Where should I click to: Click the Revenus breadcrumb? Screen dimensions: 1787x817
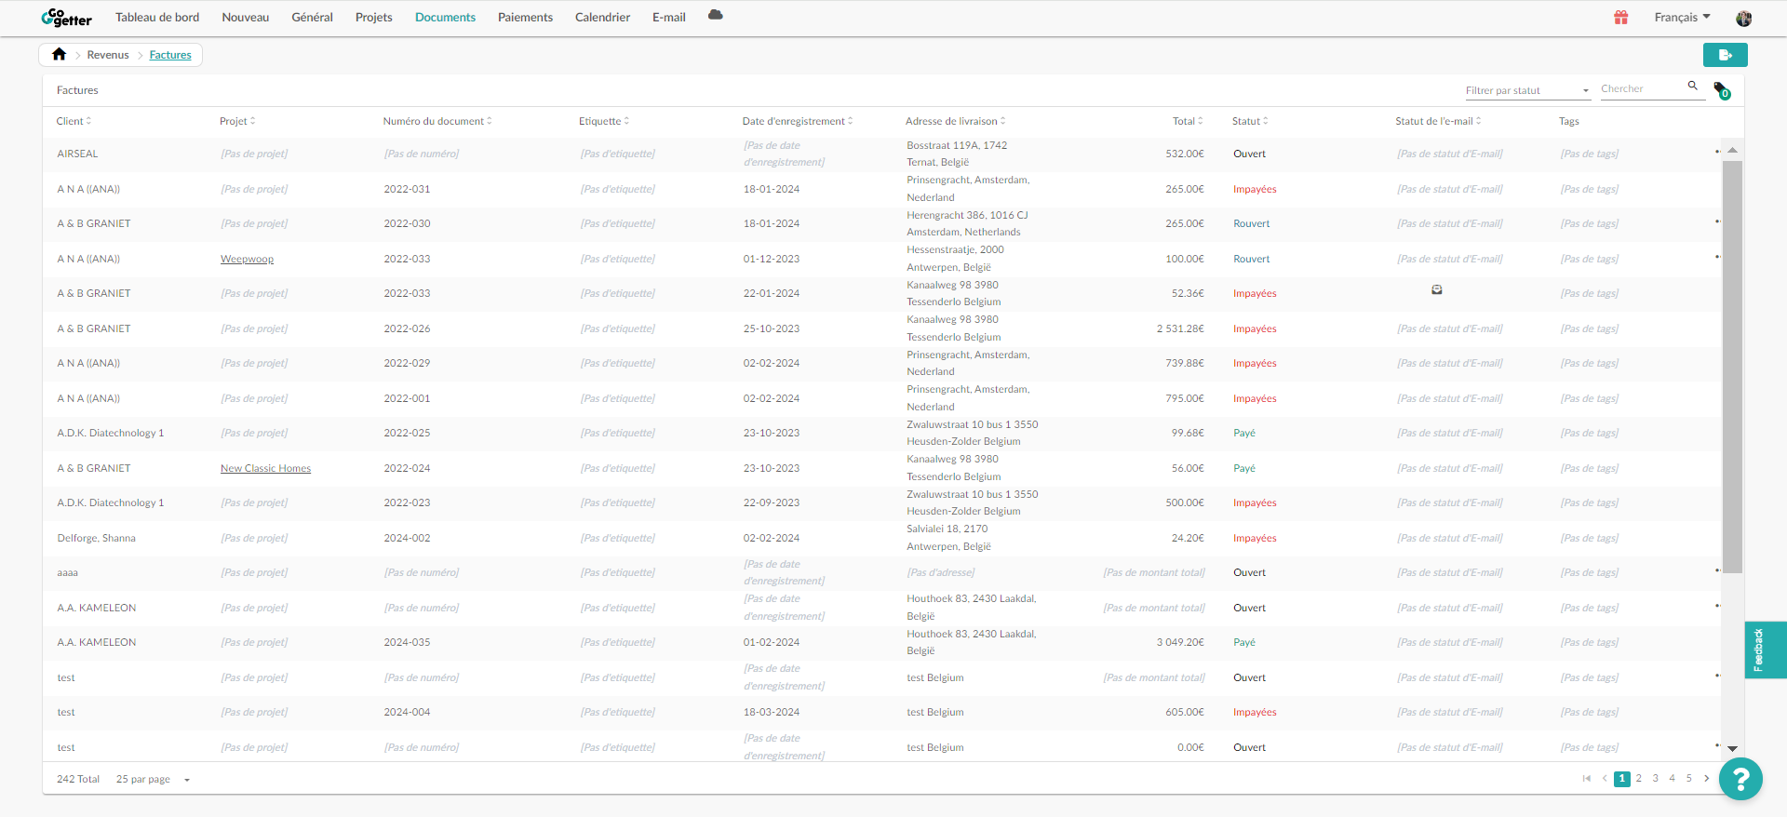pos(108,55)
